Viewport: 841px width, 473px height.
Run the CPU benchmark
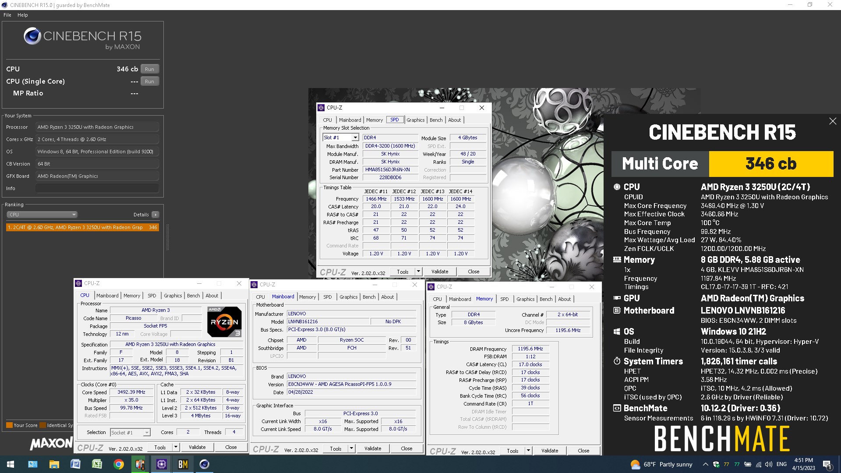(150, 69)
